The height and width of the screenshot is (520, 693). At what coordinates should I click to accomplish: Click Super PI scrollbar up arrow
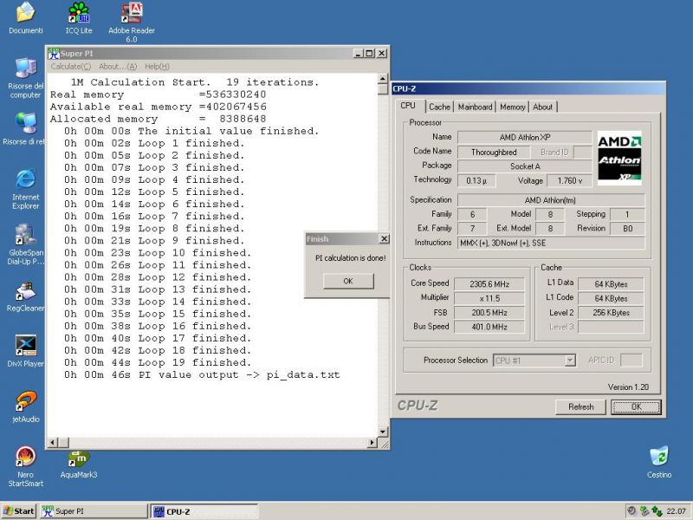coord(383,79)
